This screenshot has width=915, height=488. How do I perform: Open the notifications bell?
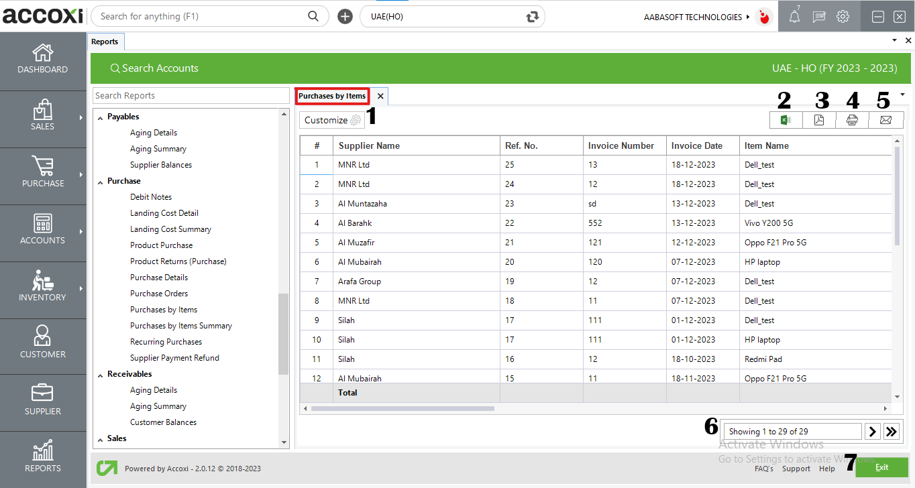click(x=794, y=17)
